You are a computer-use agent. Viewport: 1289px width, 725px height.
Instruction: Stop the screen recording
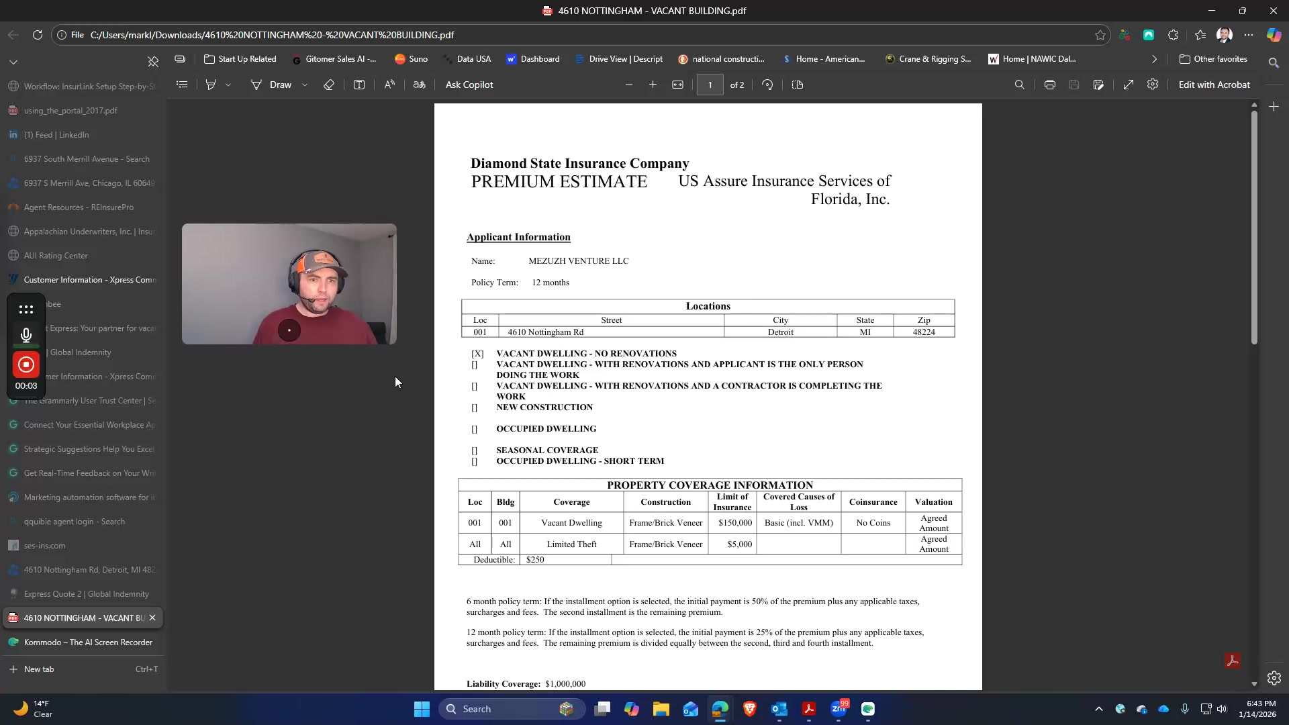tap(26, 365)
